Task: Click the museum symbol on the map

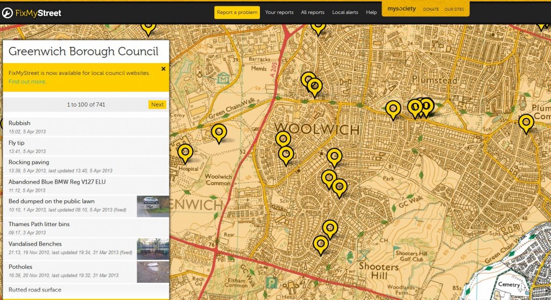Action: tap(223, 78)
